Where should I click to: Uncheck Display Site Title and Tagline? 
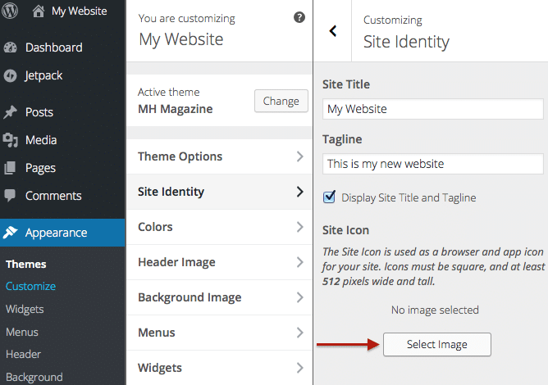tap(329, 197)
